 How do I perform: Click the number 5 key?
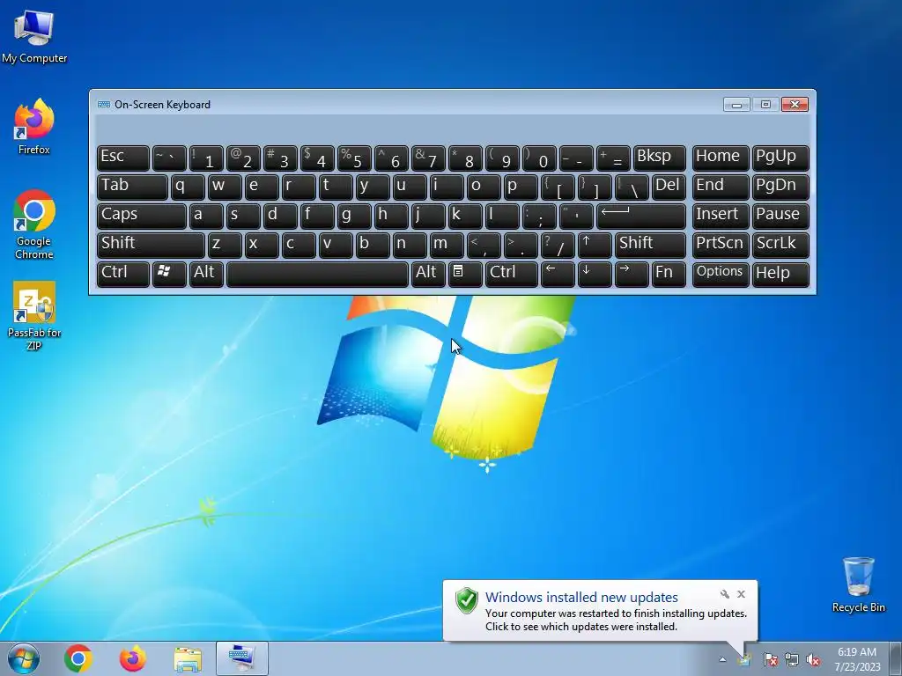click(354, 158)
